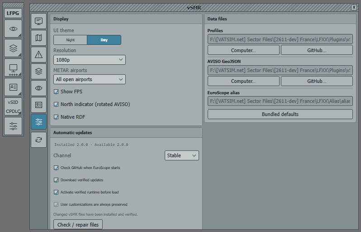Select the map tab in vSMR sidebar
The height and width of the screenshot is (232, 361).
coord(39,38)
